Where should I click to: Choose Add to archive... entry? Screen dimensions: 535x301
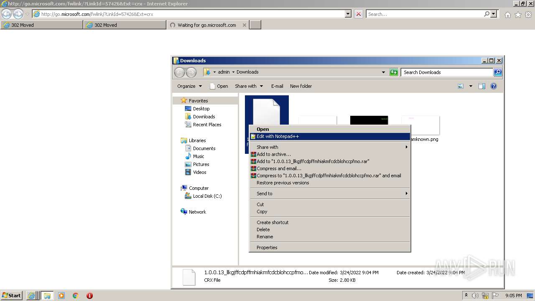coord(330,154)
